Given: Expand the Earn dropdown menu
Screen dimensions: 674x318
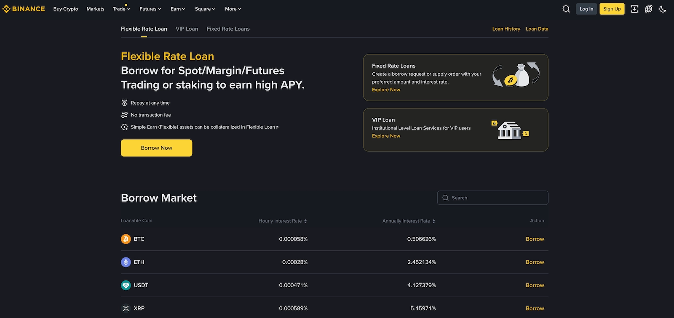Looking at the screenshot, I should [178, 9].
